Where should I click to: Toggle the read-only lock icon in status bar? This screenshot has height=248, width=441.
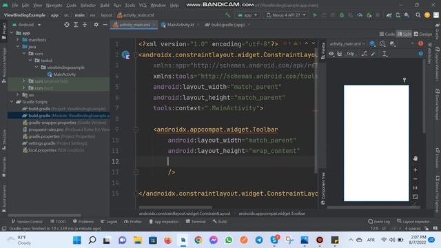[427, 228]
